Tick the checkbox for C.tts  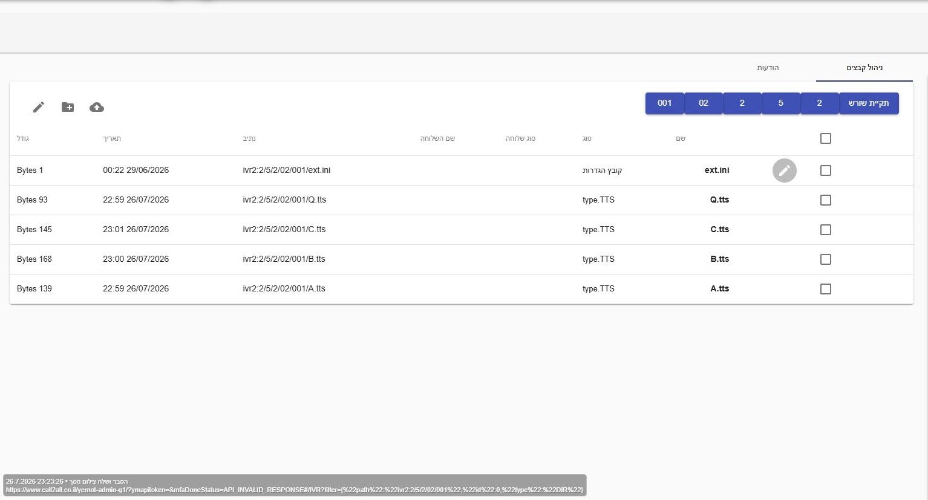(x=826, y=230)
